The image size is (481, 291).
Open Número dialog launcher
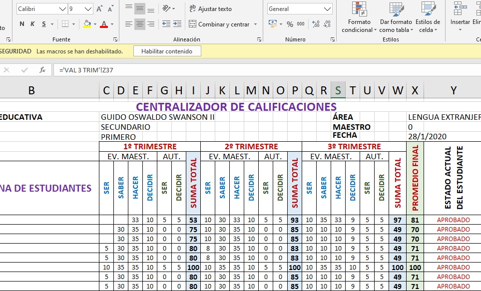[x=333, y=39]
